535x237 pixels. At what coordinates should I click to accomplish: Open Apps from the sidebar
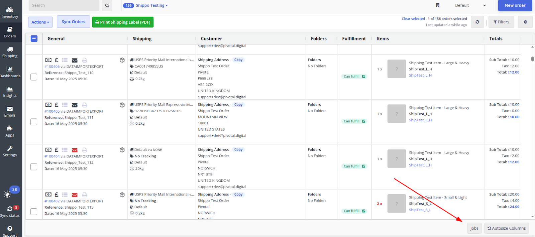[10, 131]
